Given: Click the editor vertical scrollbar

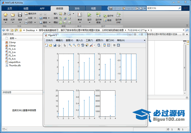Looking at the screenshot, I should [x=185, y=68].
